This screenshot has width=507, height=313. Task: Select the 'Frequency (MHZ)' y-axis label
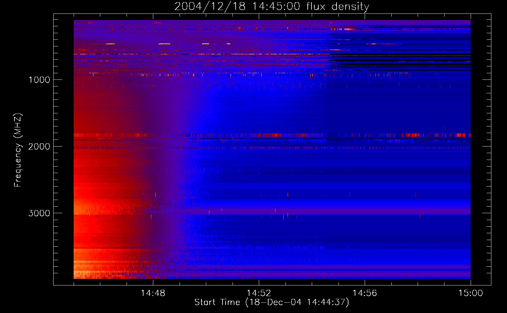[x=18, y=150]
